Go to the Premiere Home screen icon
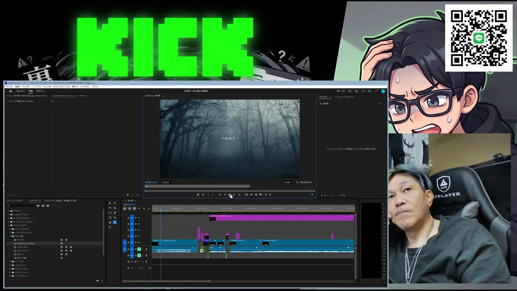The width and height of the screenshot is (517, 291). 11,91
